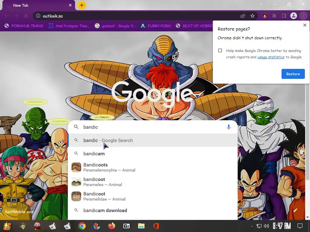
Task: Start voice search with the microphone icon
Action: point(229,127)
